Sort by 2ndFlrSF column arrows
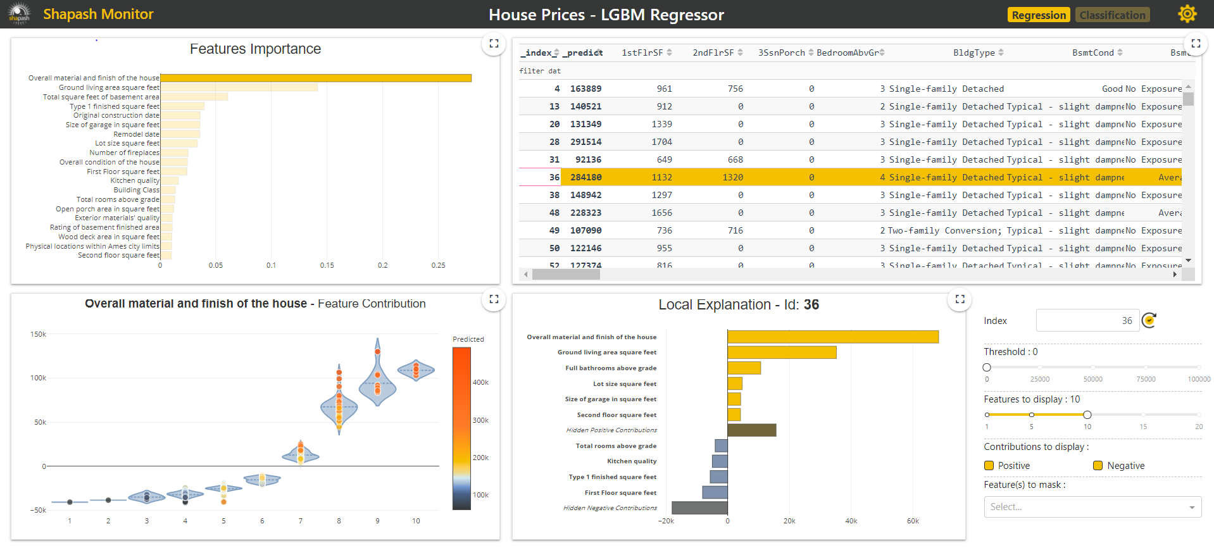The width and height of the screenshot is (1214, 555). pos(740,53)
